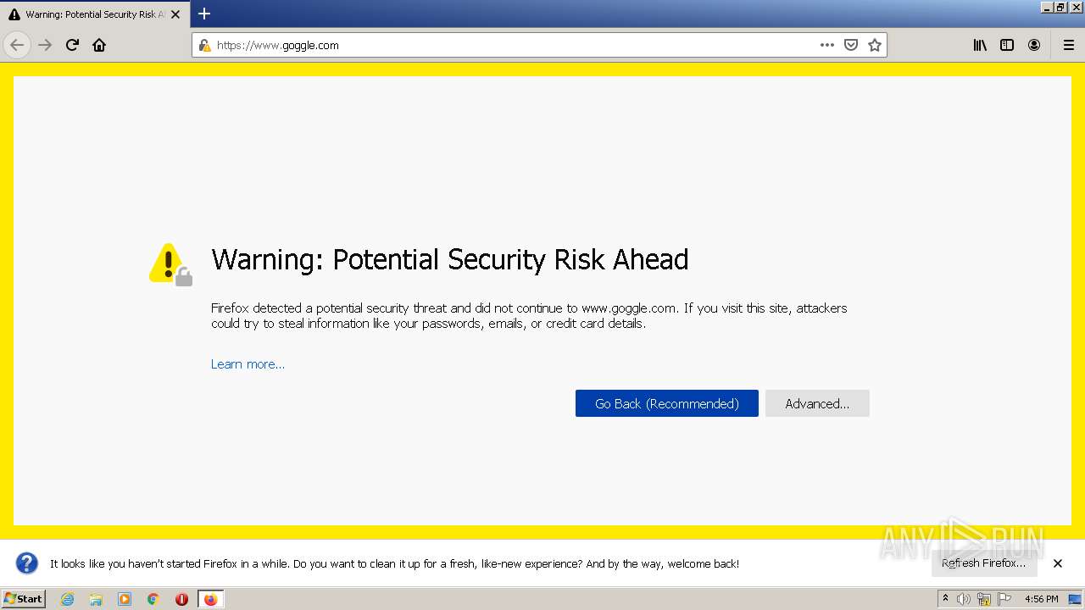This screenshot has width=1085, height=610.
Task: Go to the Firefox home page
Action: tap(99, 45)
